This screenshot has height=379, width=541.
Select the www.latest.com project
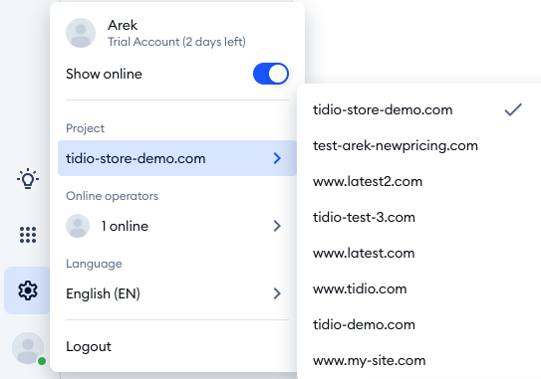[418, 254]
